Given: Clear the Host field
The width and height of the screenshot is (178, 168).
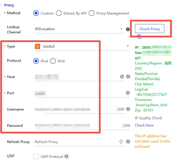Looking at the screenshot, I should click(122, 77).
